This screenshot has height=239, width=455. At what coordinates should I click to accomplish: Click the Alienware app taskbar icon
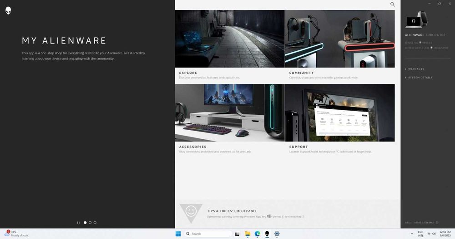point(267,234)
